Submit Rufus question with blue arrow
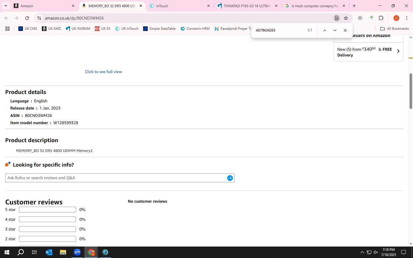The image size is (413, 258). click(x=230, y=178)
